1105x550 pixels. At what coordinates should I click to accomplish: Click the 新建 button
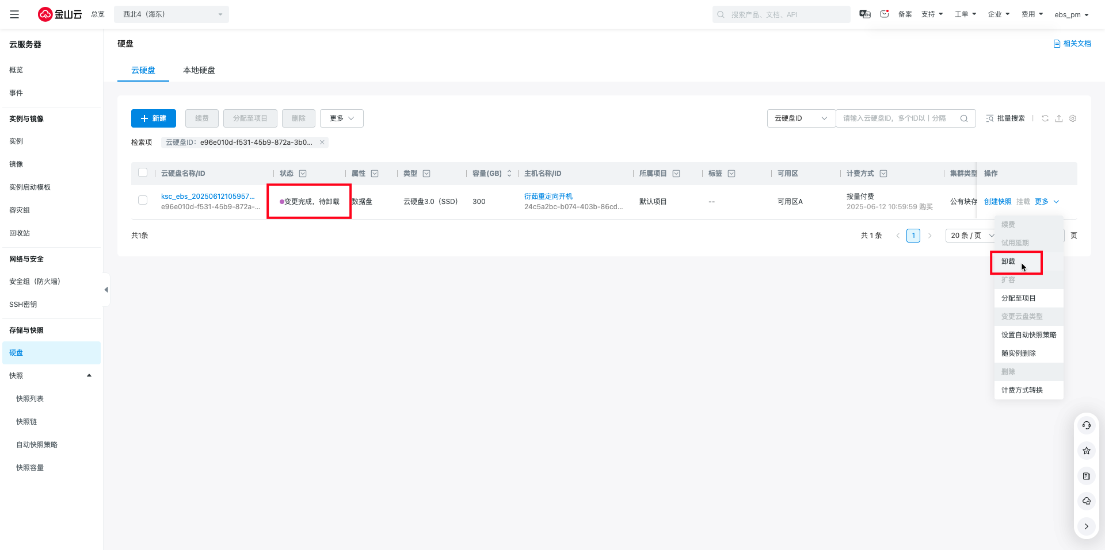point(154,118)
